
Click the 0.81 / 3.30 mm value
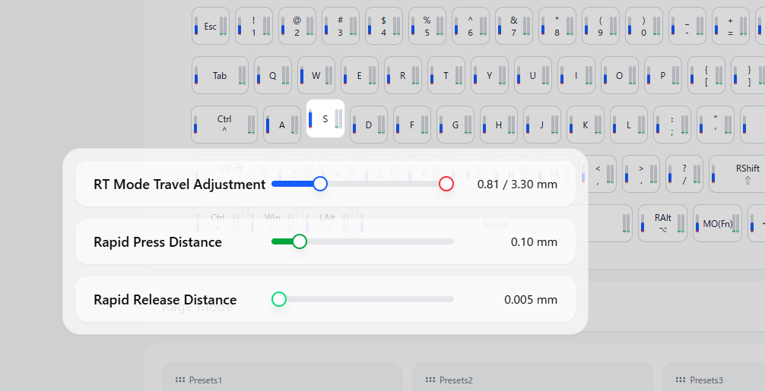pyautogui.click(x=517, y=184)
